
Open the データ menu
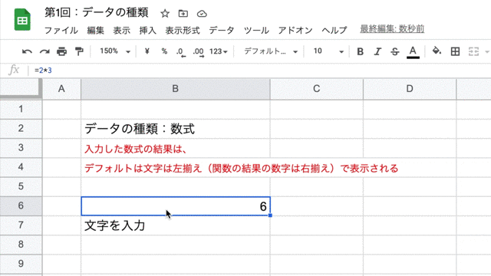[222, 31]
